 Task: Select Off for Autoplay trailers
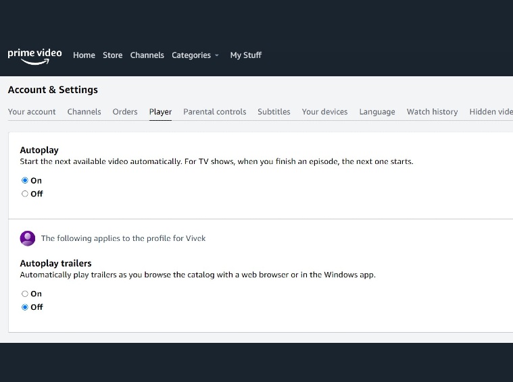click(25, 307)
